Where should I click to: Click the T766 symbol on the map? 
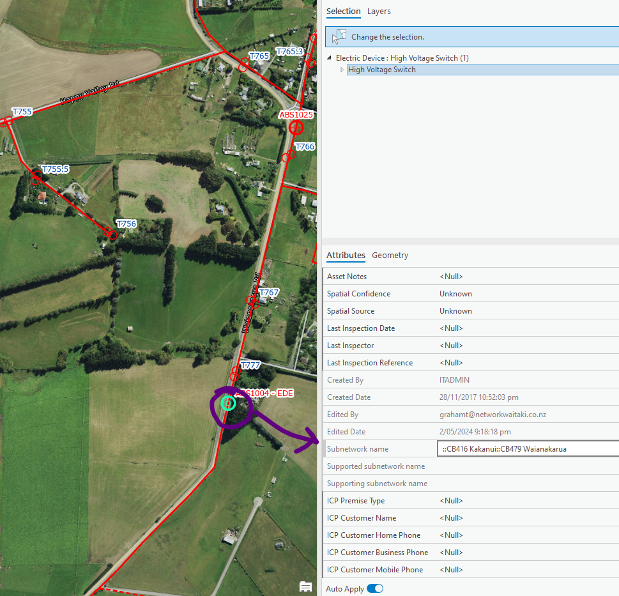pyautogui.click(x=287, y=155)
